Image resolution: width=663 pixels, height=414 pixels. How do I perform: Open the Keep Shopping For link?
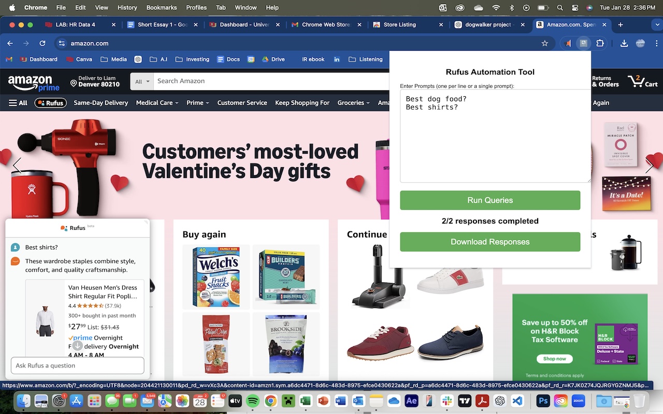click(x=302, y=103)
